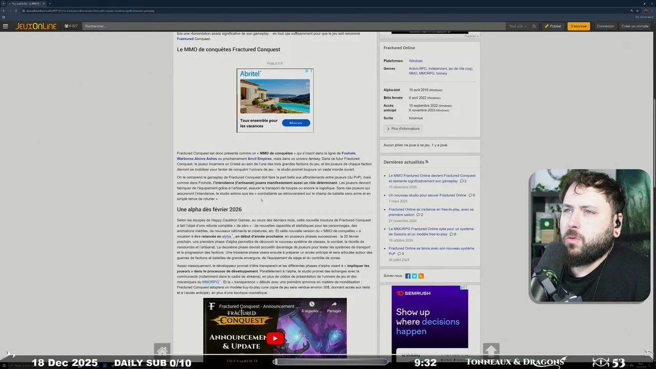656x369 pixels.
Task: Open news Un nouveau studio pour sauver
Action: [x=427, y=195]
